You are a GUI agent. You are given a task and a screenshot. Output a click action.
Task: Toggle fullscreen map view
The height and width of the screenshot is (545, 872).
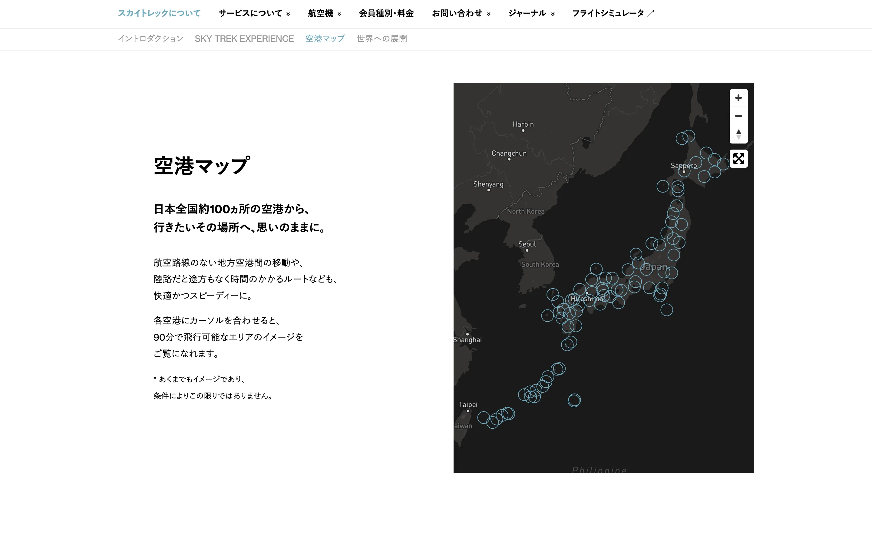738,159
